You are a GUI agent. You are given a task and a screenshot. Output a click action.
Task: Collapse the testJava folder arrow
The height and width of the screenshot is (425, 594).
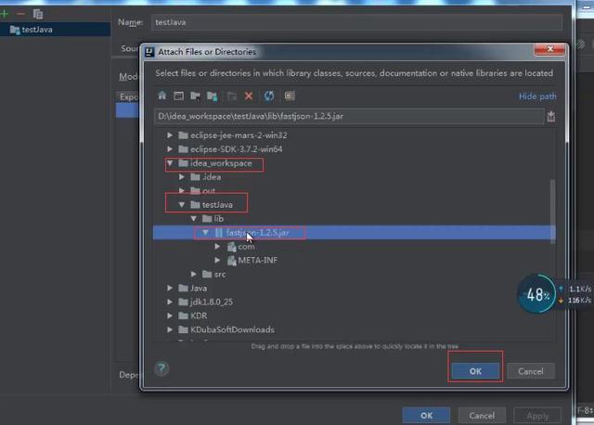point(182,204)
